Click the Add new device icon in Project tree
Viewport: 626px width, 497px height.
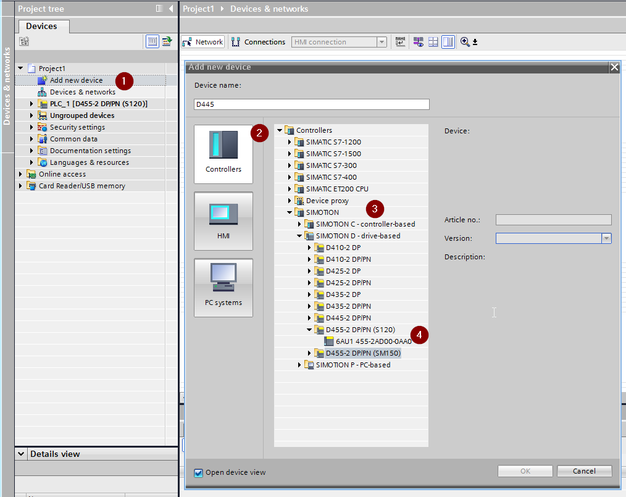pos(43,80)
